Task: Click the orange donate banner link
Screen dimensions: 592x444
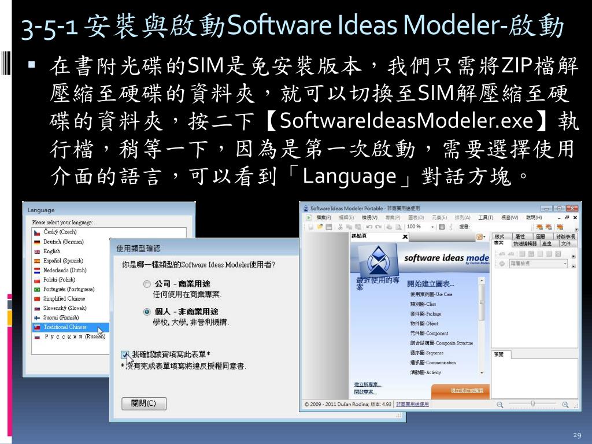Action: [467, 390]
